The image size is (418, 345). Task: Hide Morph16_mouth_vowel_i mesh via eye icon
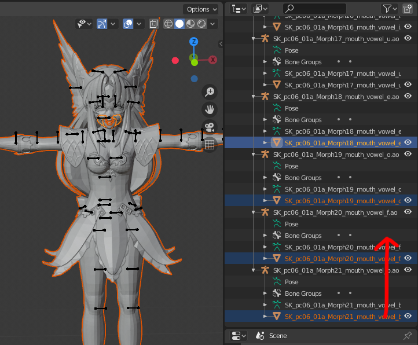[x=408, y=27]
